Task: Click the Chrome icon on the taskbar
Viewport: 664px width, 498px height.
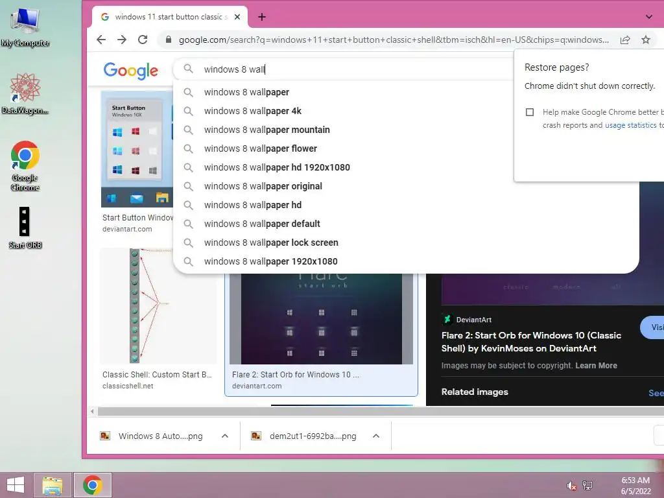Action: [x=92, y=485]
